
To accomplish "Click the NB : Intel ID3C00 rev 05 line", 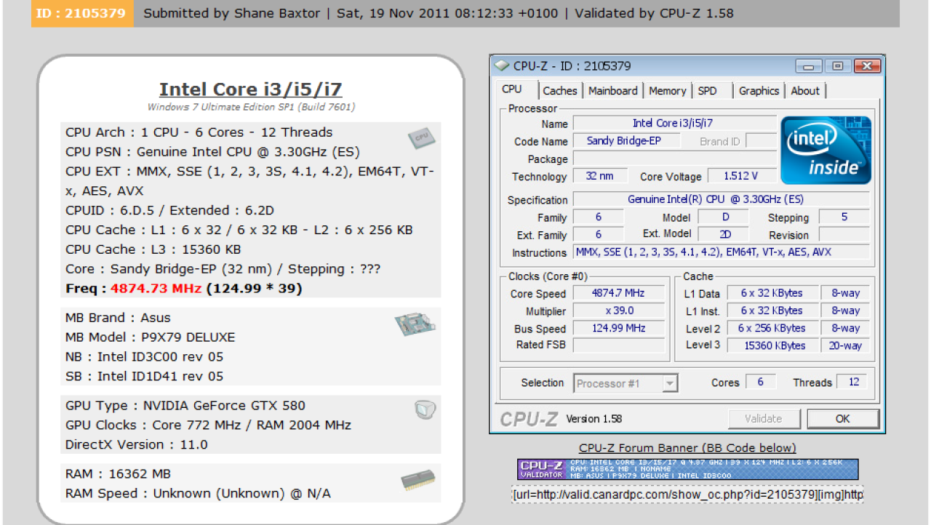I will coord(145,357).
